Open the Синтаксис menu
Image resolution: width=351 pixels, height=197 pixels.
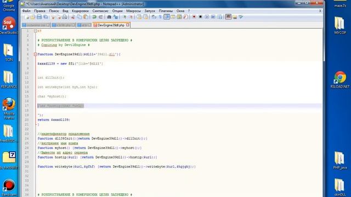click(x=100, y=11)
